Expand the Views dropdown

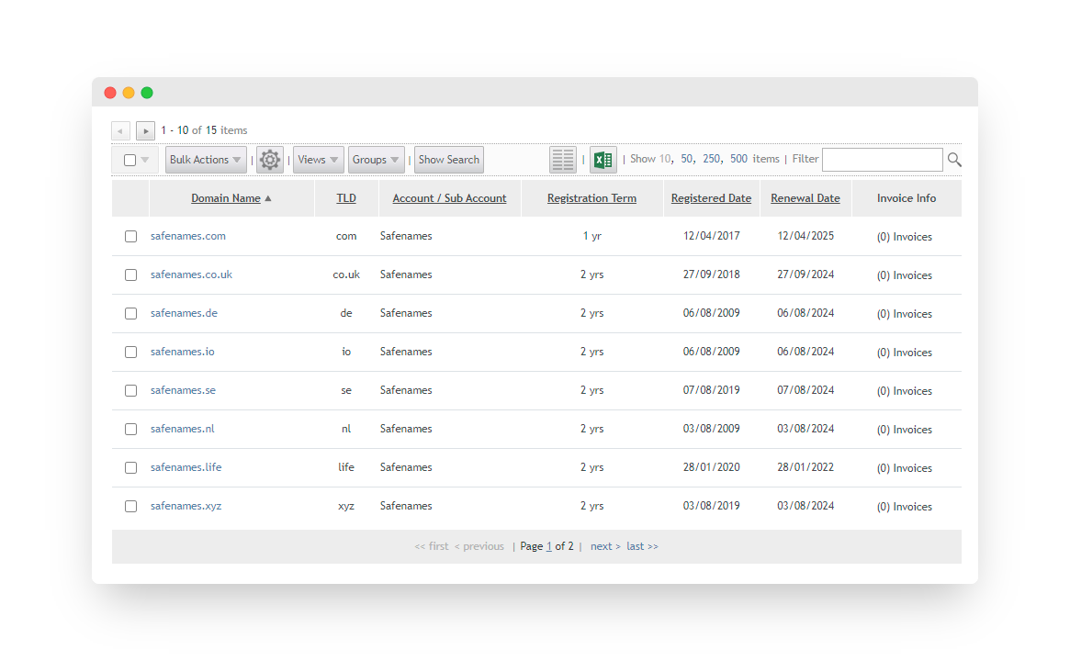point(318,160)
